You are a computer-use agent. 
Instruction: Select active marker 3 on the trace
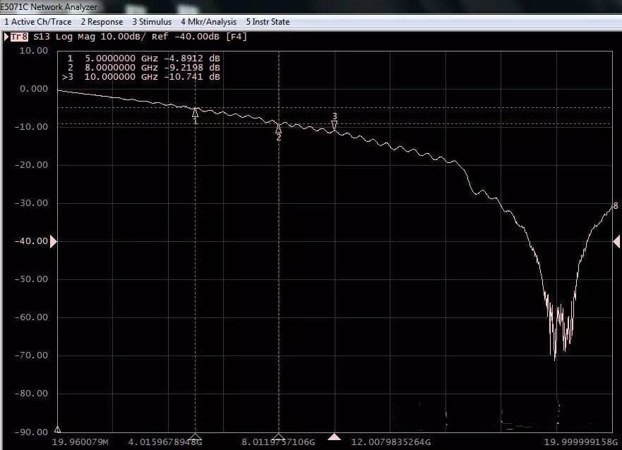(x=334, y=124)
